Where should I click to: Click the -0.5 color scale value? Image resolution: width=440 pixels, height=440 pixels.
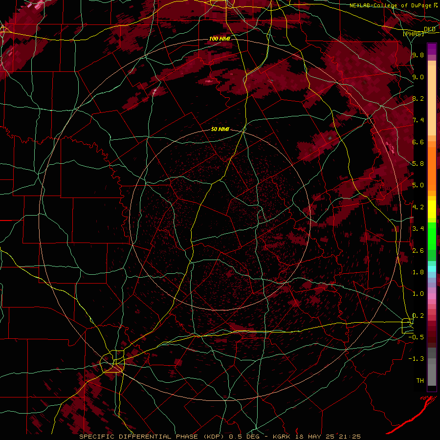click(416, 337)
